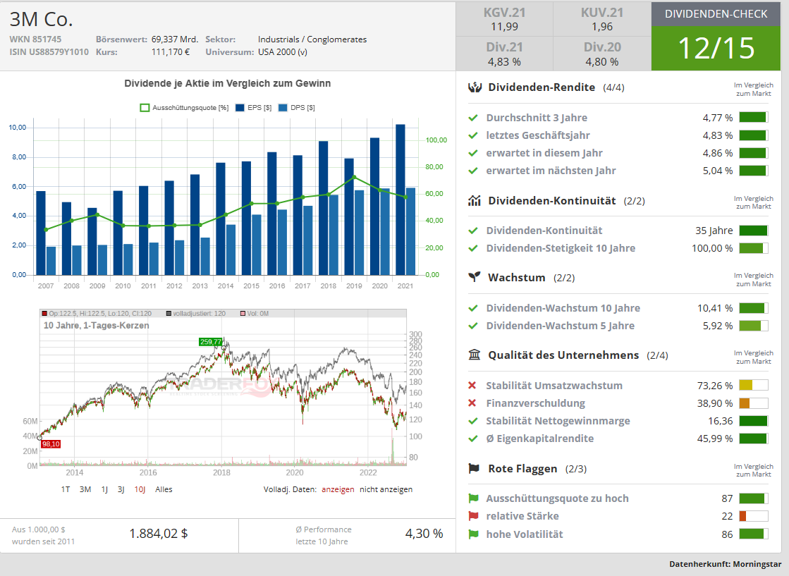The height and width of the screenshot is (576, 789).
Task: Click the Dividenden-Rendite section icon
Action: click(x=475, y=87)
